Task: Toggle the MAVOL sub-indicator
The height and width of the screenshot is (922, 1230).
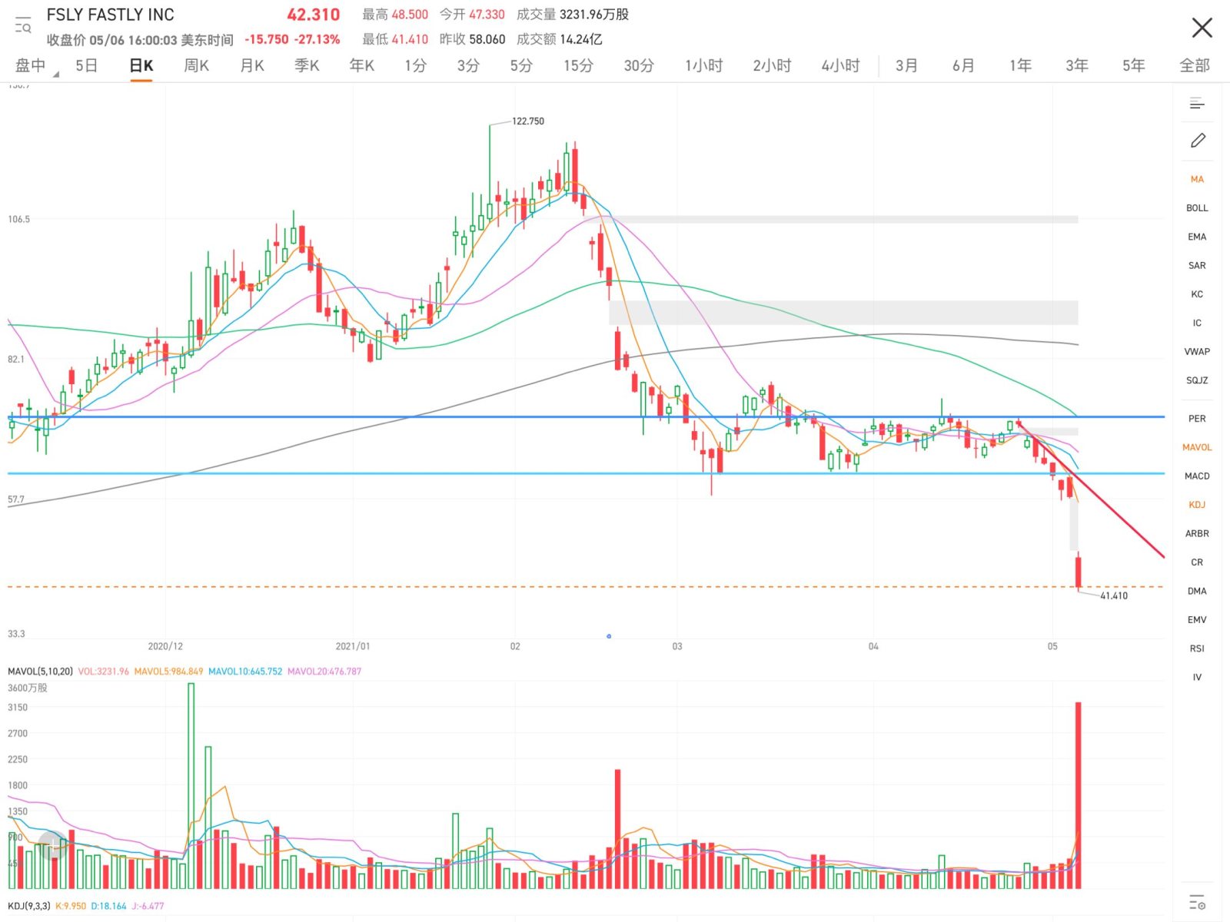Action: pyautogui.click(x=1197, y=447)
